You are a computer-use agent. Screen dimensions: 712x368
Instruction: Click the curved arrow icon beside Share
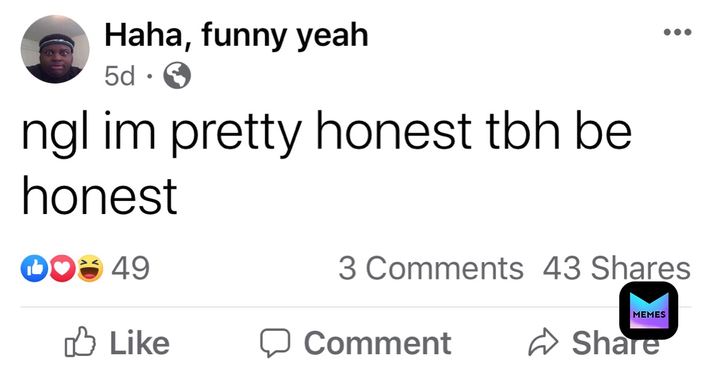543,342
